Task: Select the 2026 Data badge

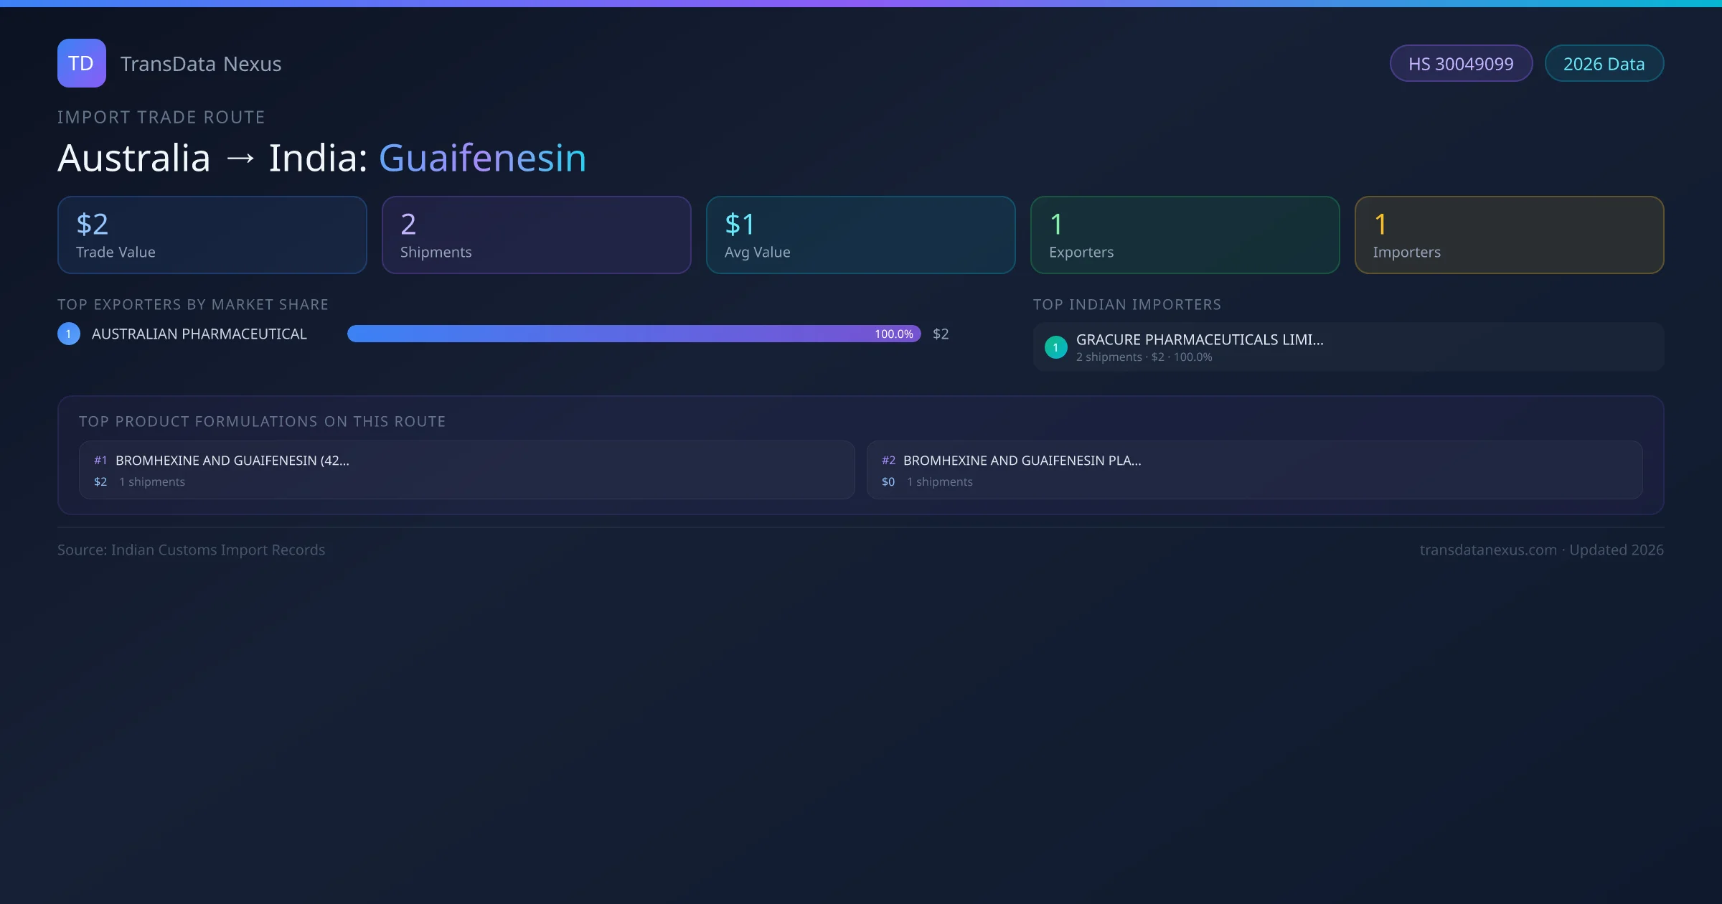Action: coord(1603,64)
